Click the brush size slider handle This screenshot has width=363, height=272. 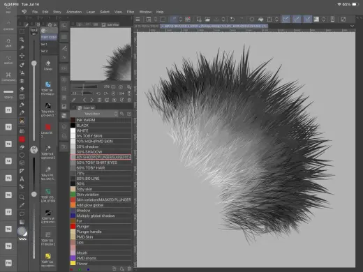coord(34,63)
